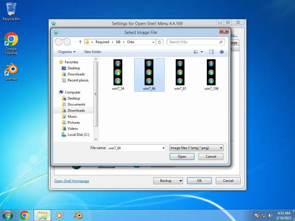Screen dimensions: 295x221
Task: Click the Orbs breadcrumb segment
Action: (131, 42)
